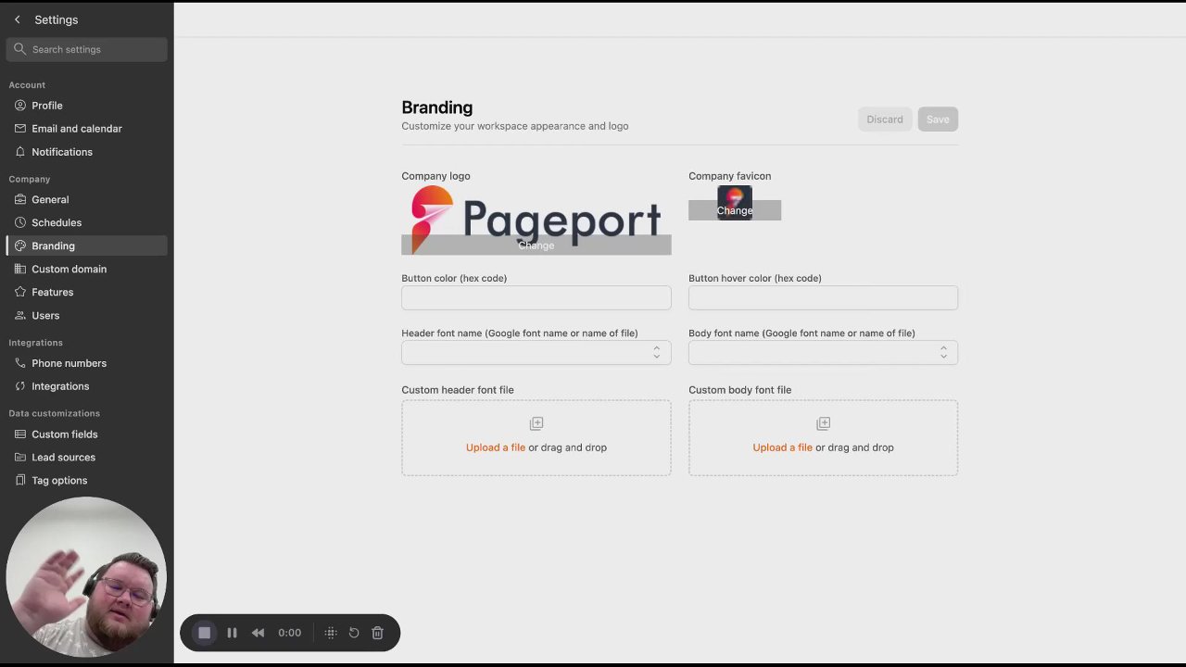Image resolution: width=1186 pixels, height=667 pixels.
Task: Click the Custom fields icon
Action: (20, 434)
